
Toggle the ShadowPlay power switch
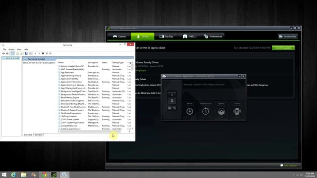tap(172, 98)
